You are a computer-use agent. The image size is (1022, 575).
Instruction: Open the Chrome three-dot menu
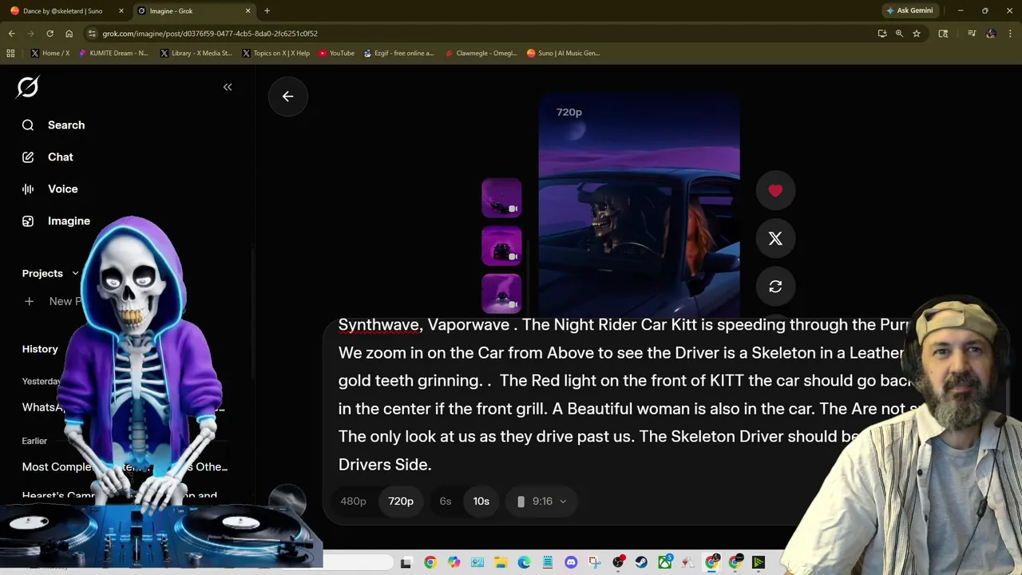(1010, 34)
